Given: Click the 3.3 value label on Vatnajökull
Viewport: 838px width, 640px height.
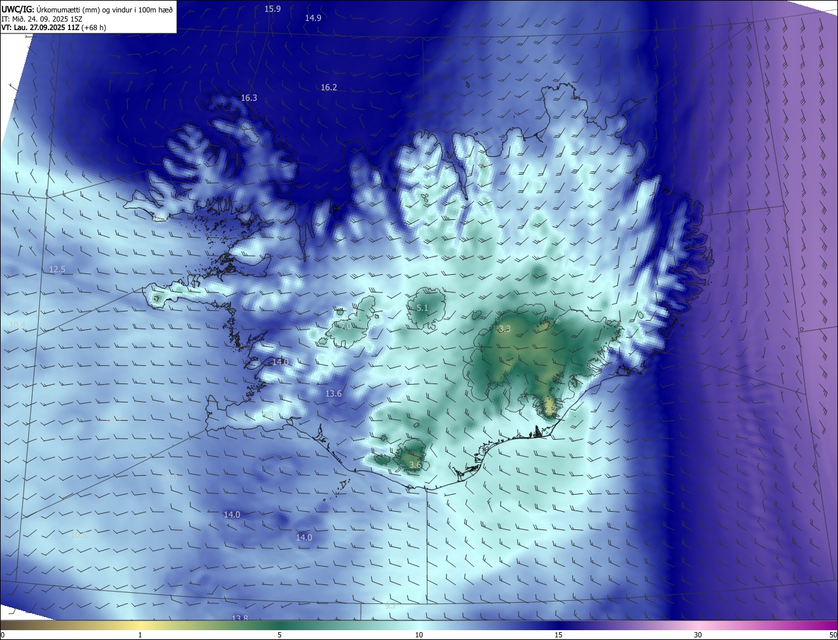Looking at the screenshot, I should pyautogui.click(x=504, y=329).
